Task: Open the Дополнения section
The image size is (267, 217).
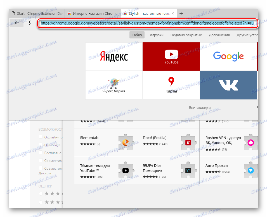Action: (x=219, y=35)
